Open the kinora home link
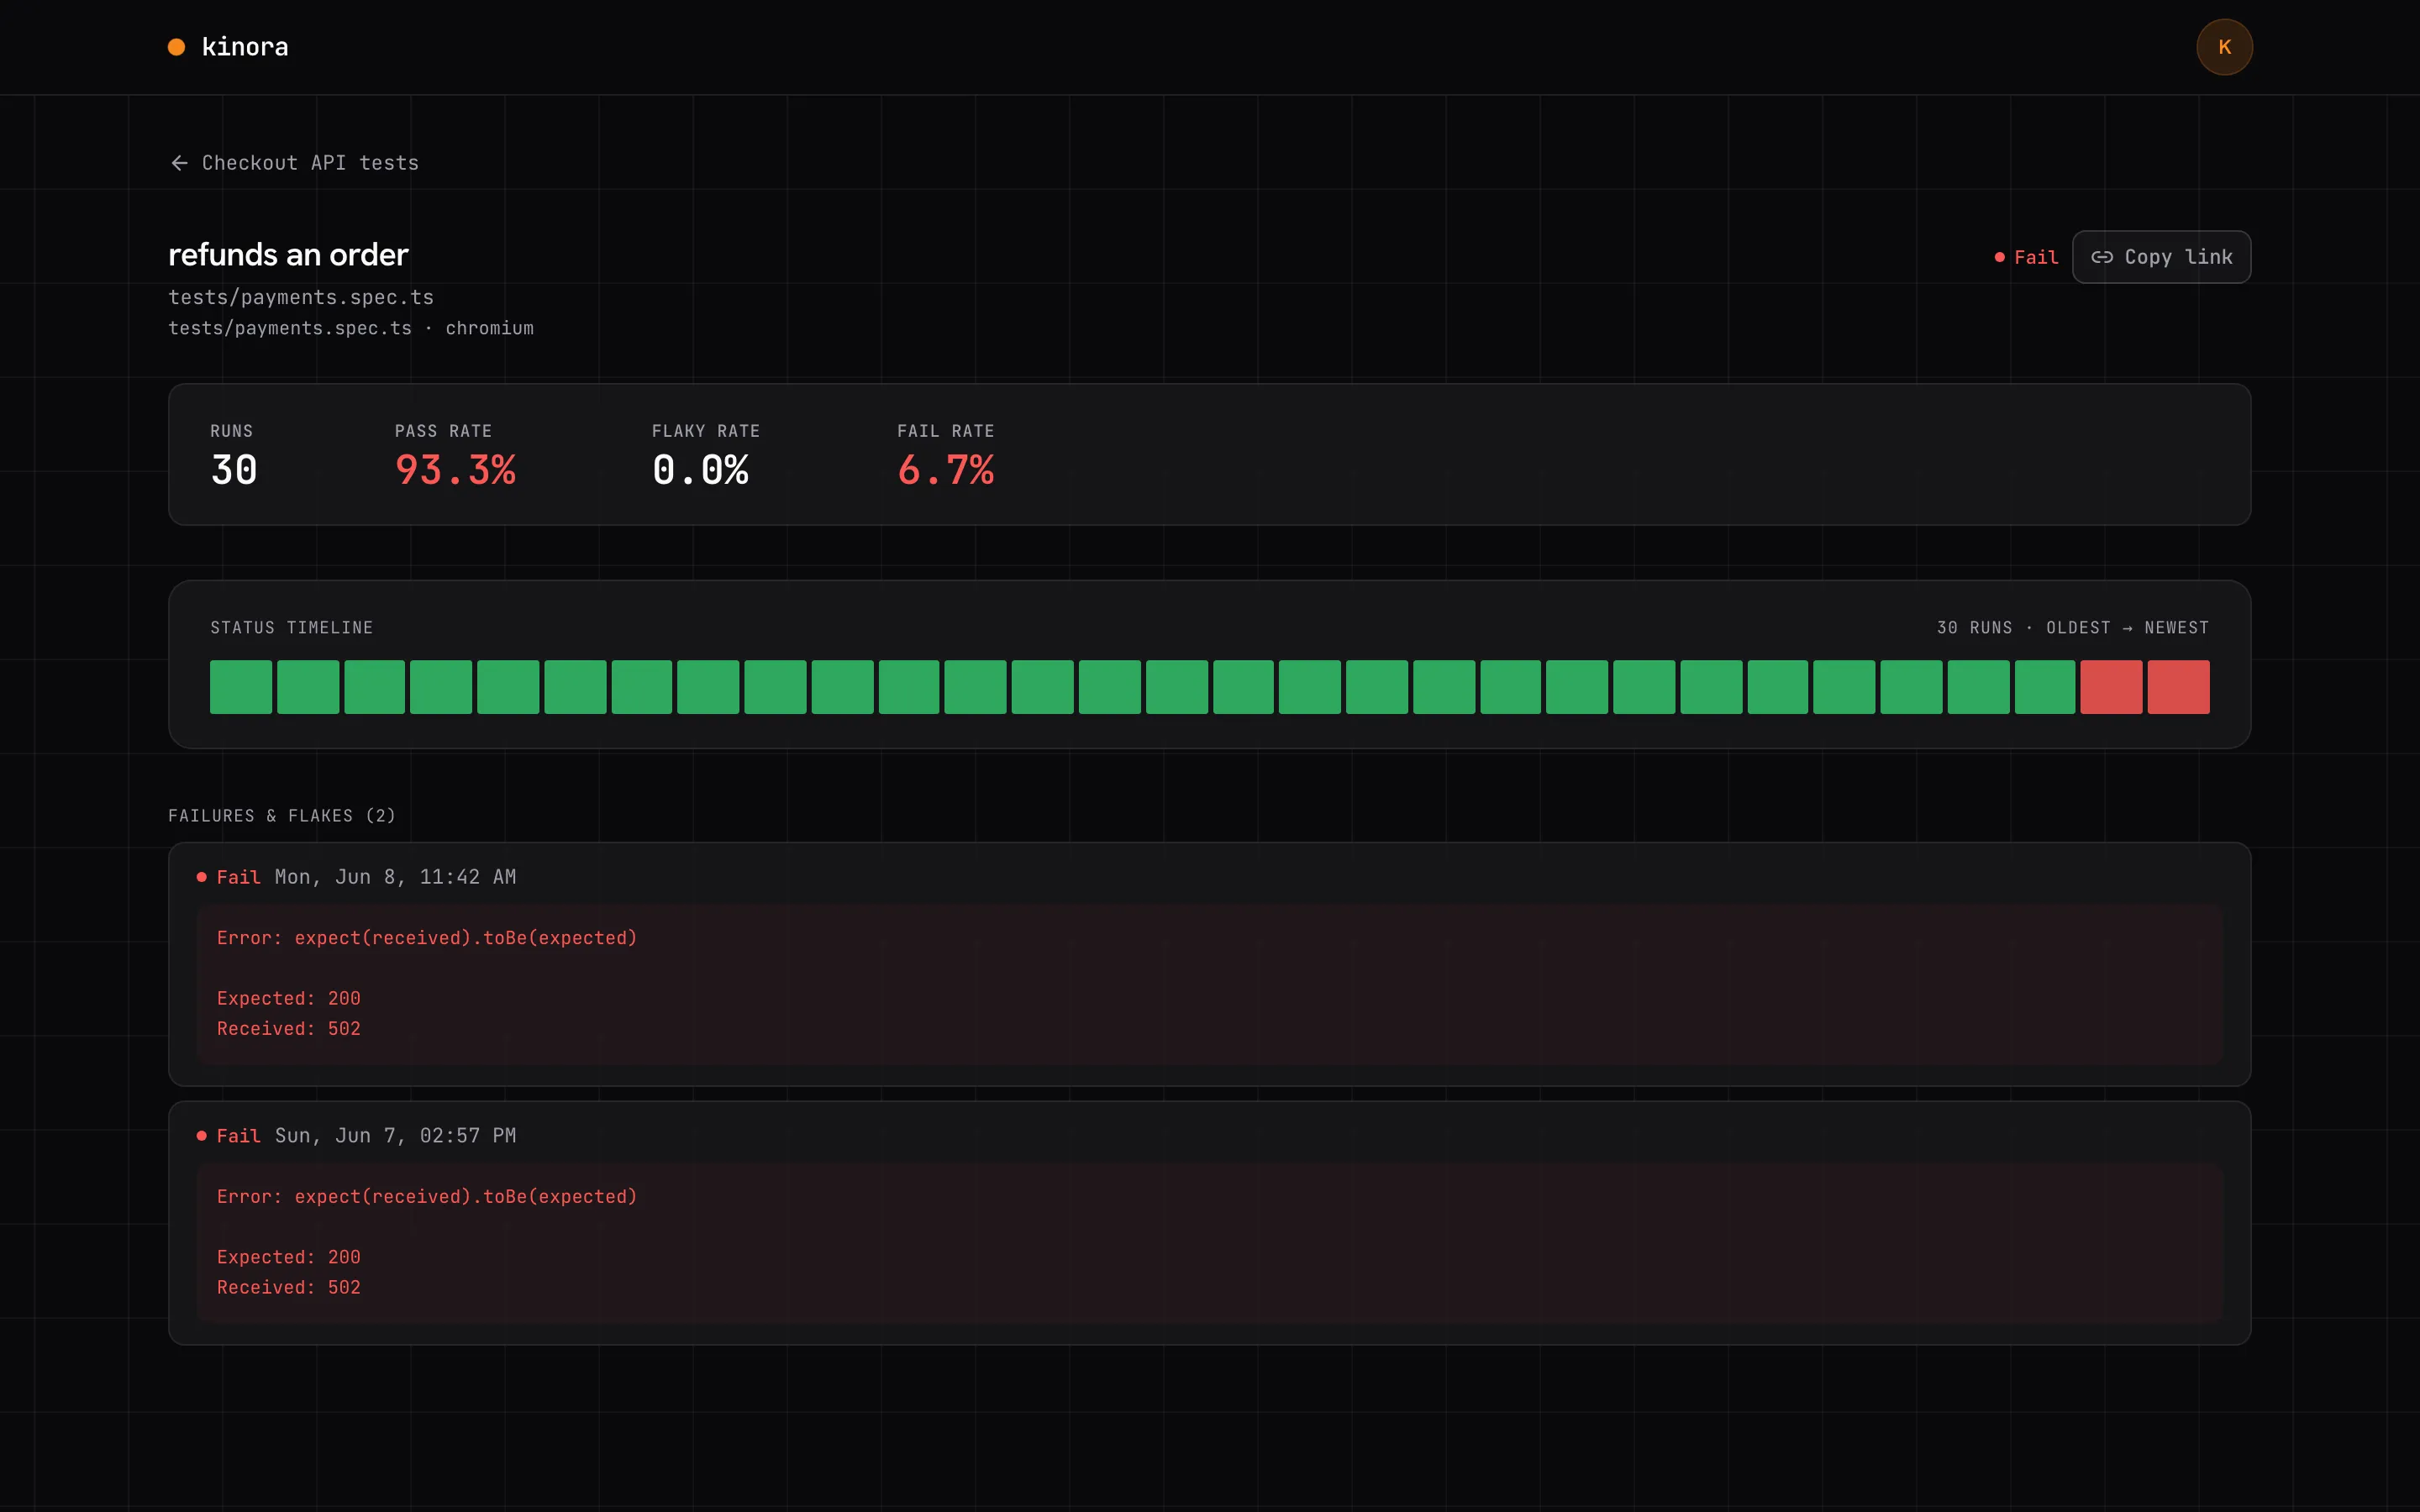The width and height of the screenshot is (2420, 1512). (228, 47)
